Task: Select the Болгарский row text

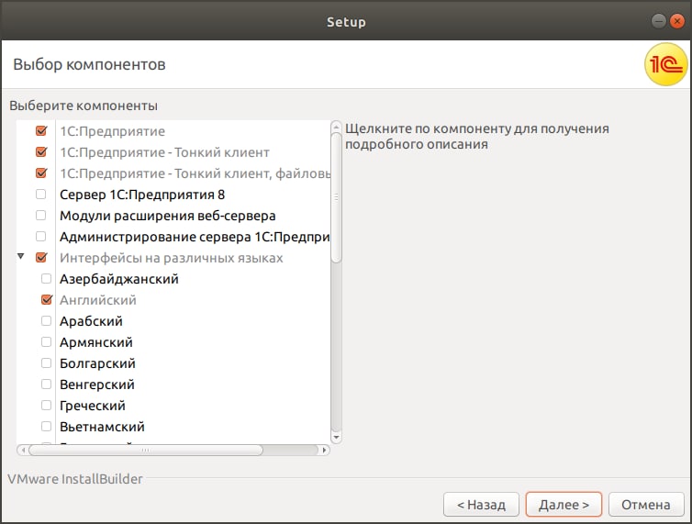Action: tap(97, 363)
